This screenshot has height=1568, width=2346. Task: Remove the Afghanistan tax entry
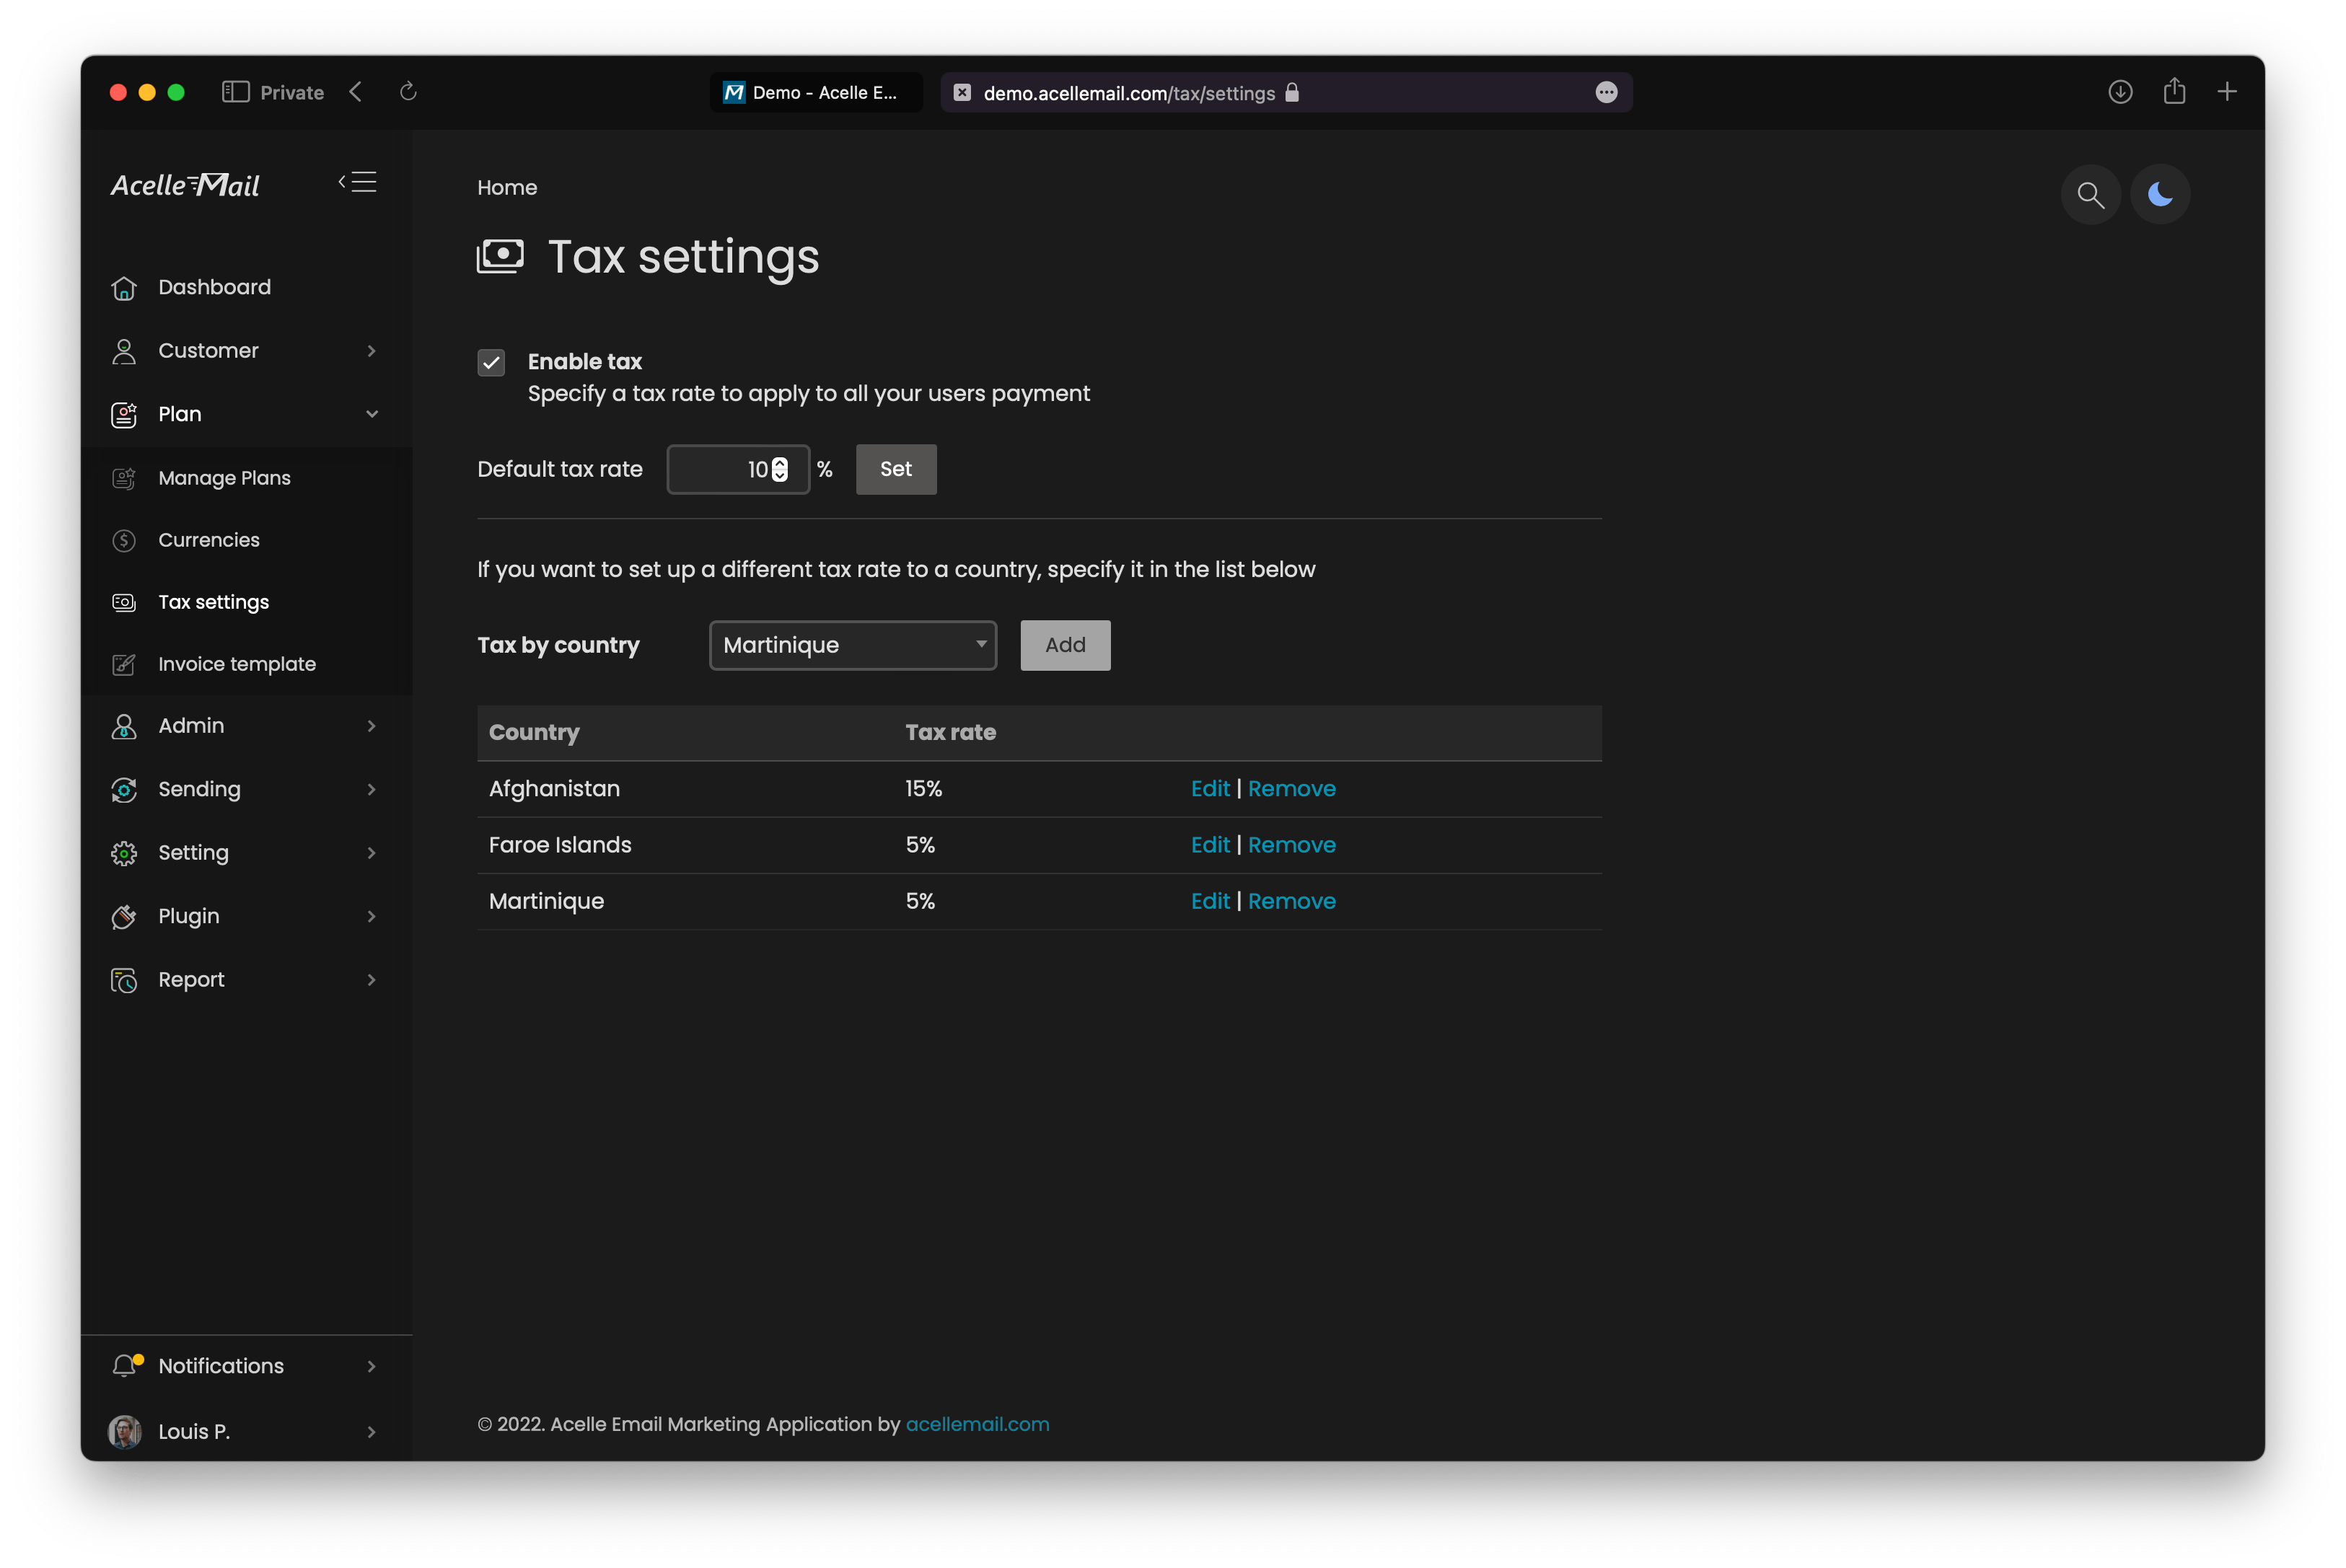pos(1291,789)
